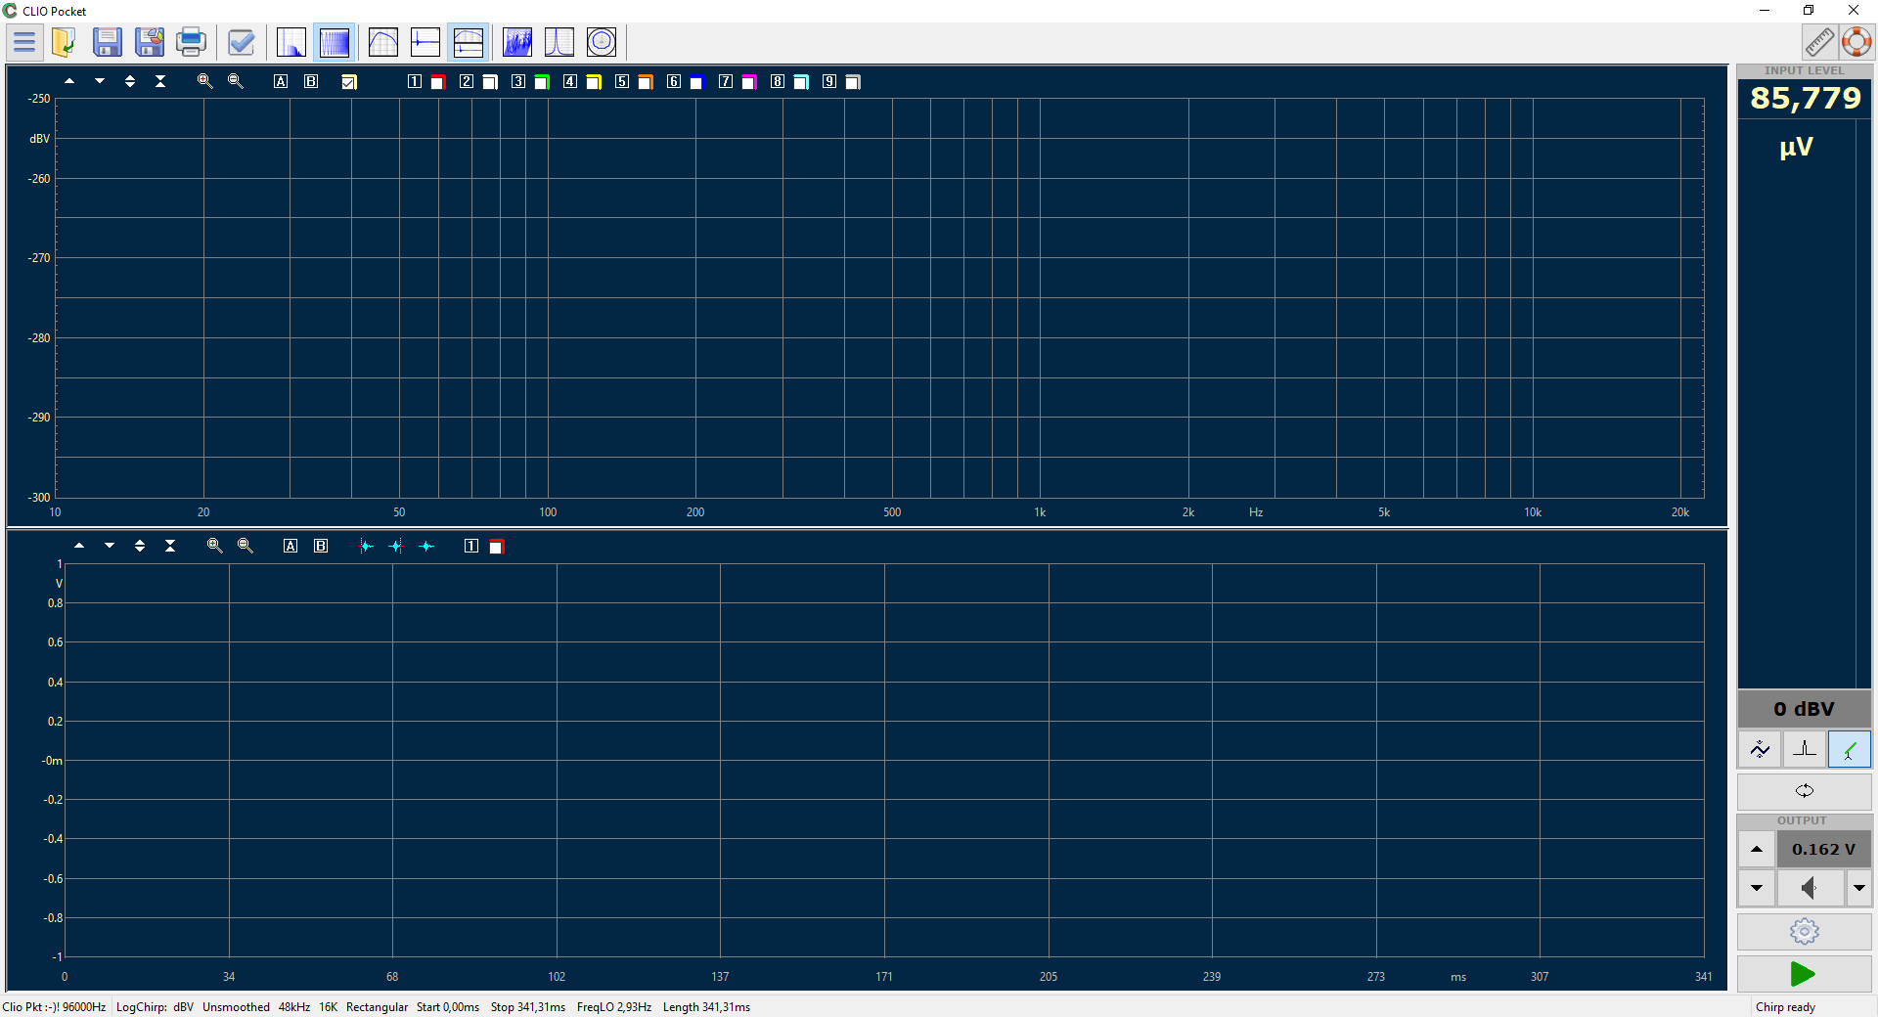Select marker B in lower time graph
The image size is (1878, 1017).
[321, 546]
